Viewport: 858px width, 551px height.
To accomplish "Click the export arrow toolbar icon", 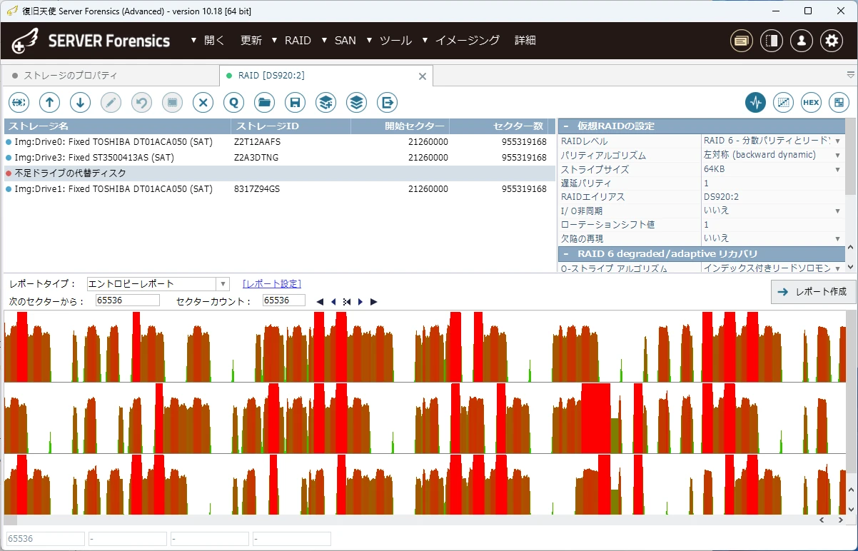I will coord(387,103).
